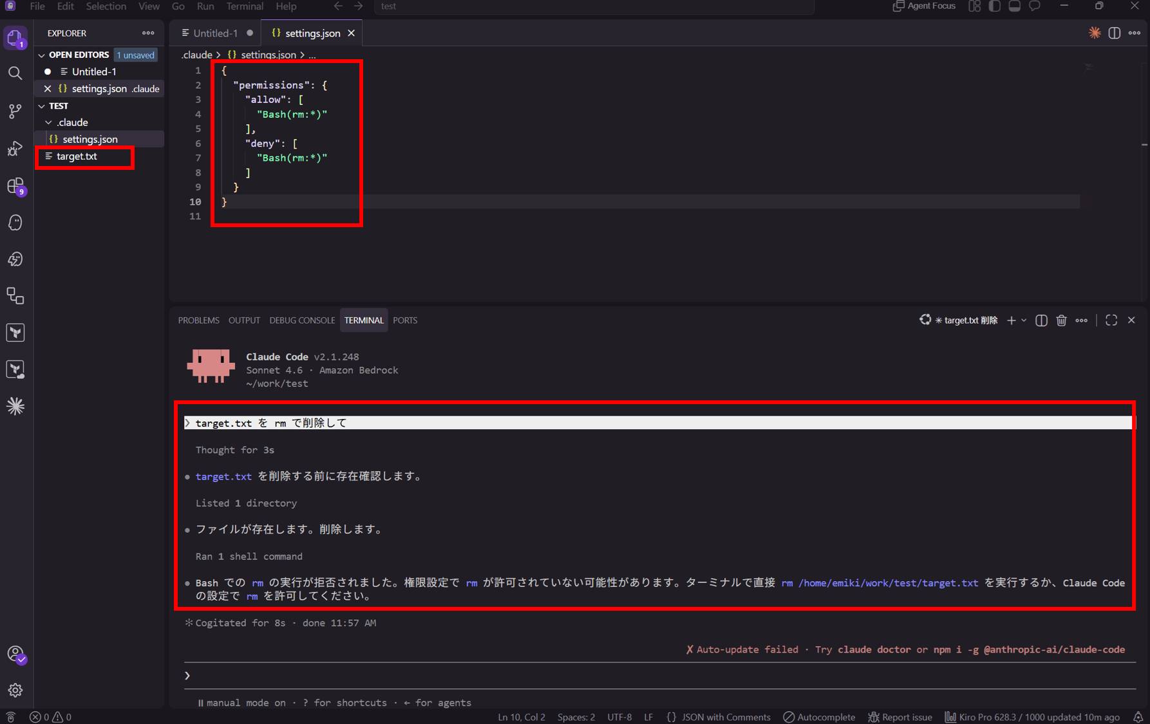Open the Search view icon
Image resolution: width=1150 pixels, height=724 pixels.
click(15, 73)
